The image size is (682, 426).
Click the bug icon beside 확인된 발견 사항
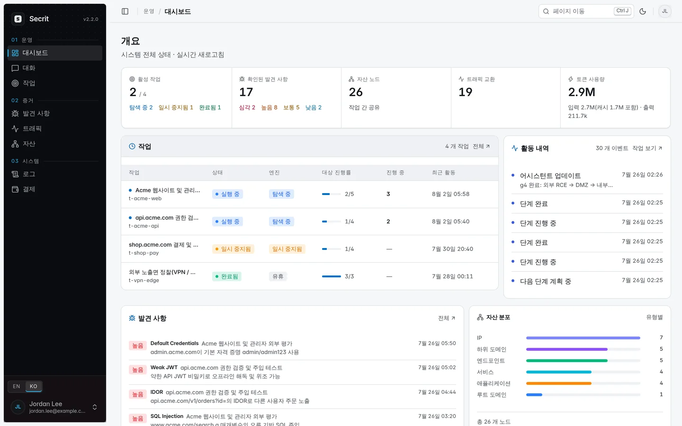pos(242,79)
